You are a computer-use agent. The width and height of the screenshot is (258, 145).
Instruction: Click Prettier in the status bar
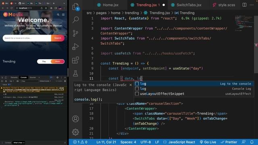click(x=229, y=142)
